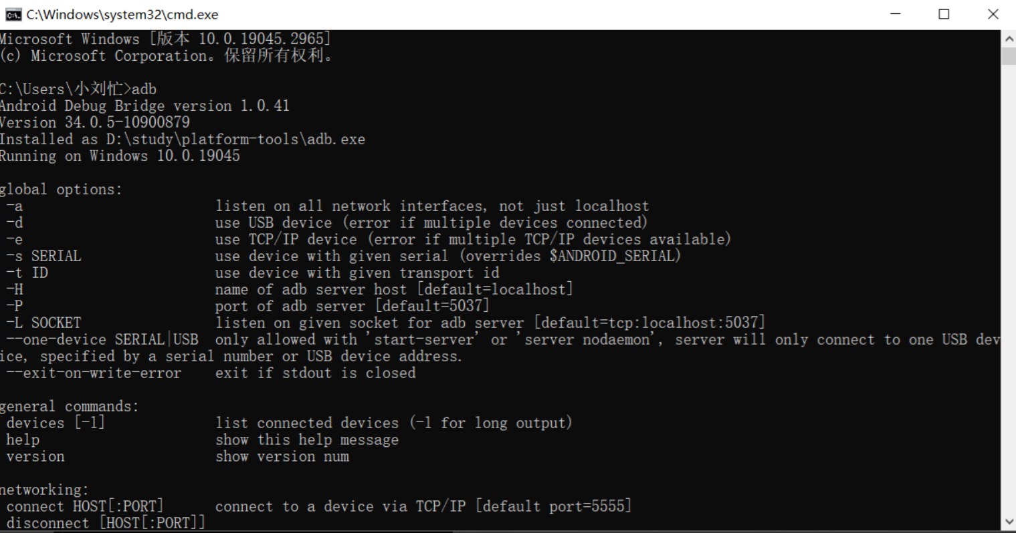Close the cmd.exe window
This screenshot has width=1016, height=533.
[993, 14]
